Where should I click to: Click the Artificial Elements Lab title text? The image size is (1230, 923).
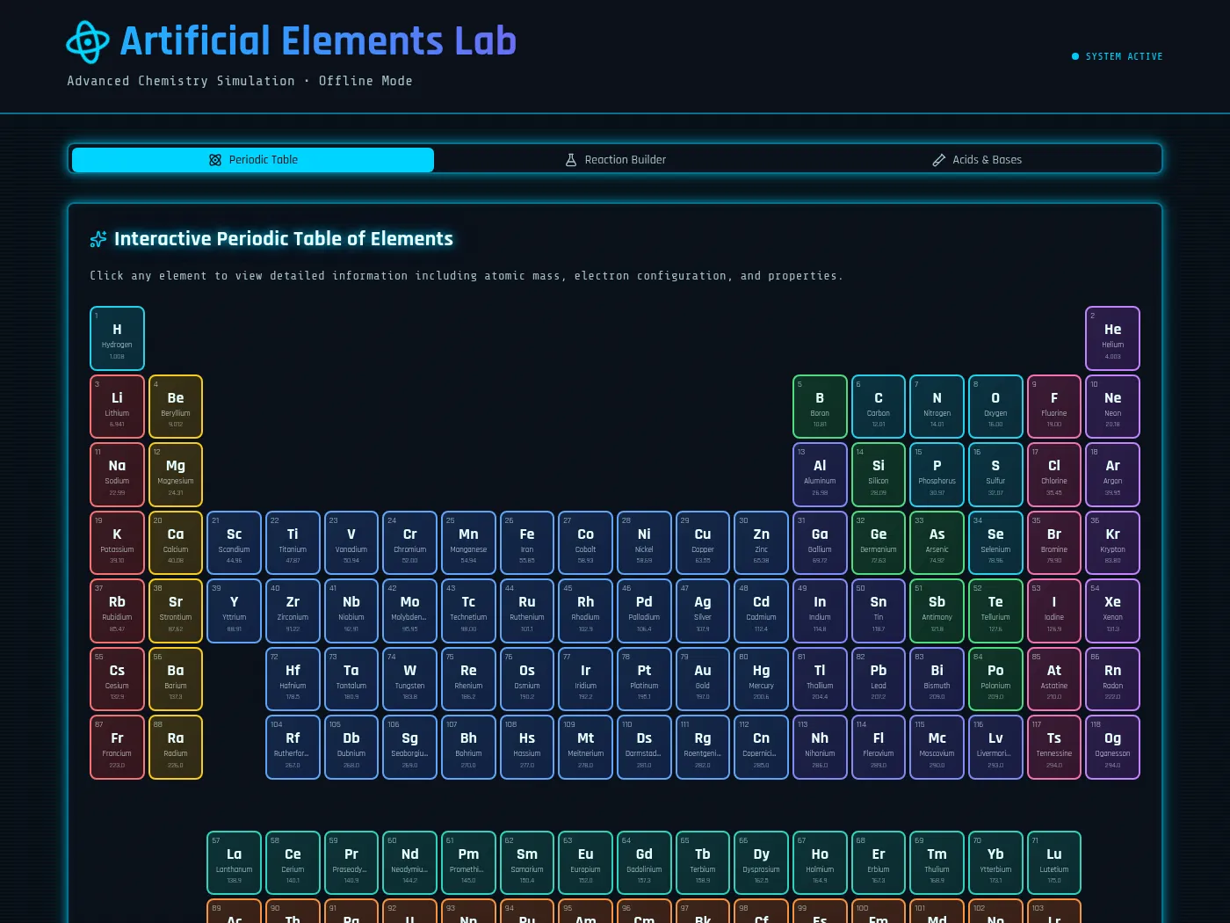click(318, 40)
